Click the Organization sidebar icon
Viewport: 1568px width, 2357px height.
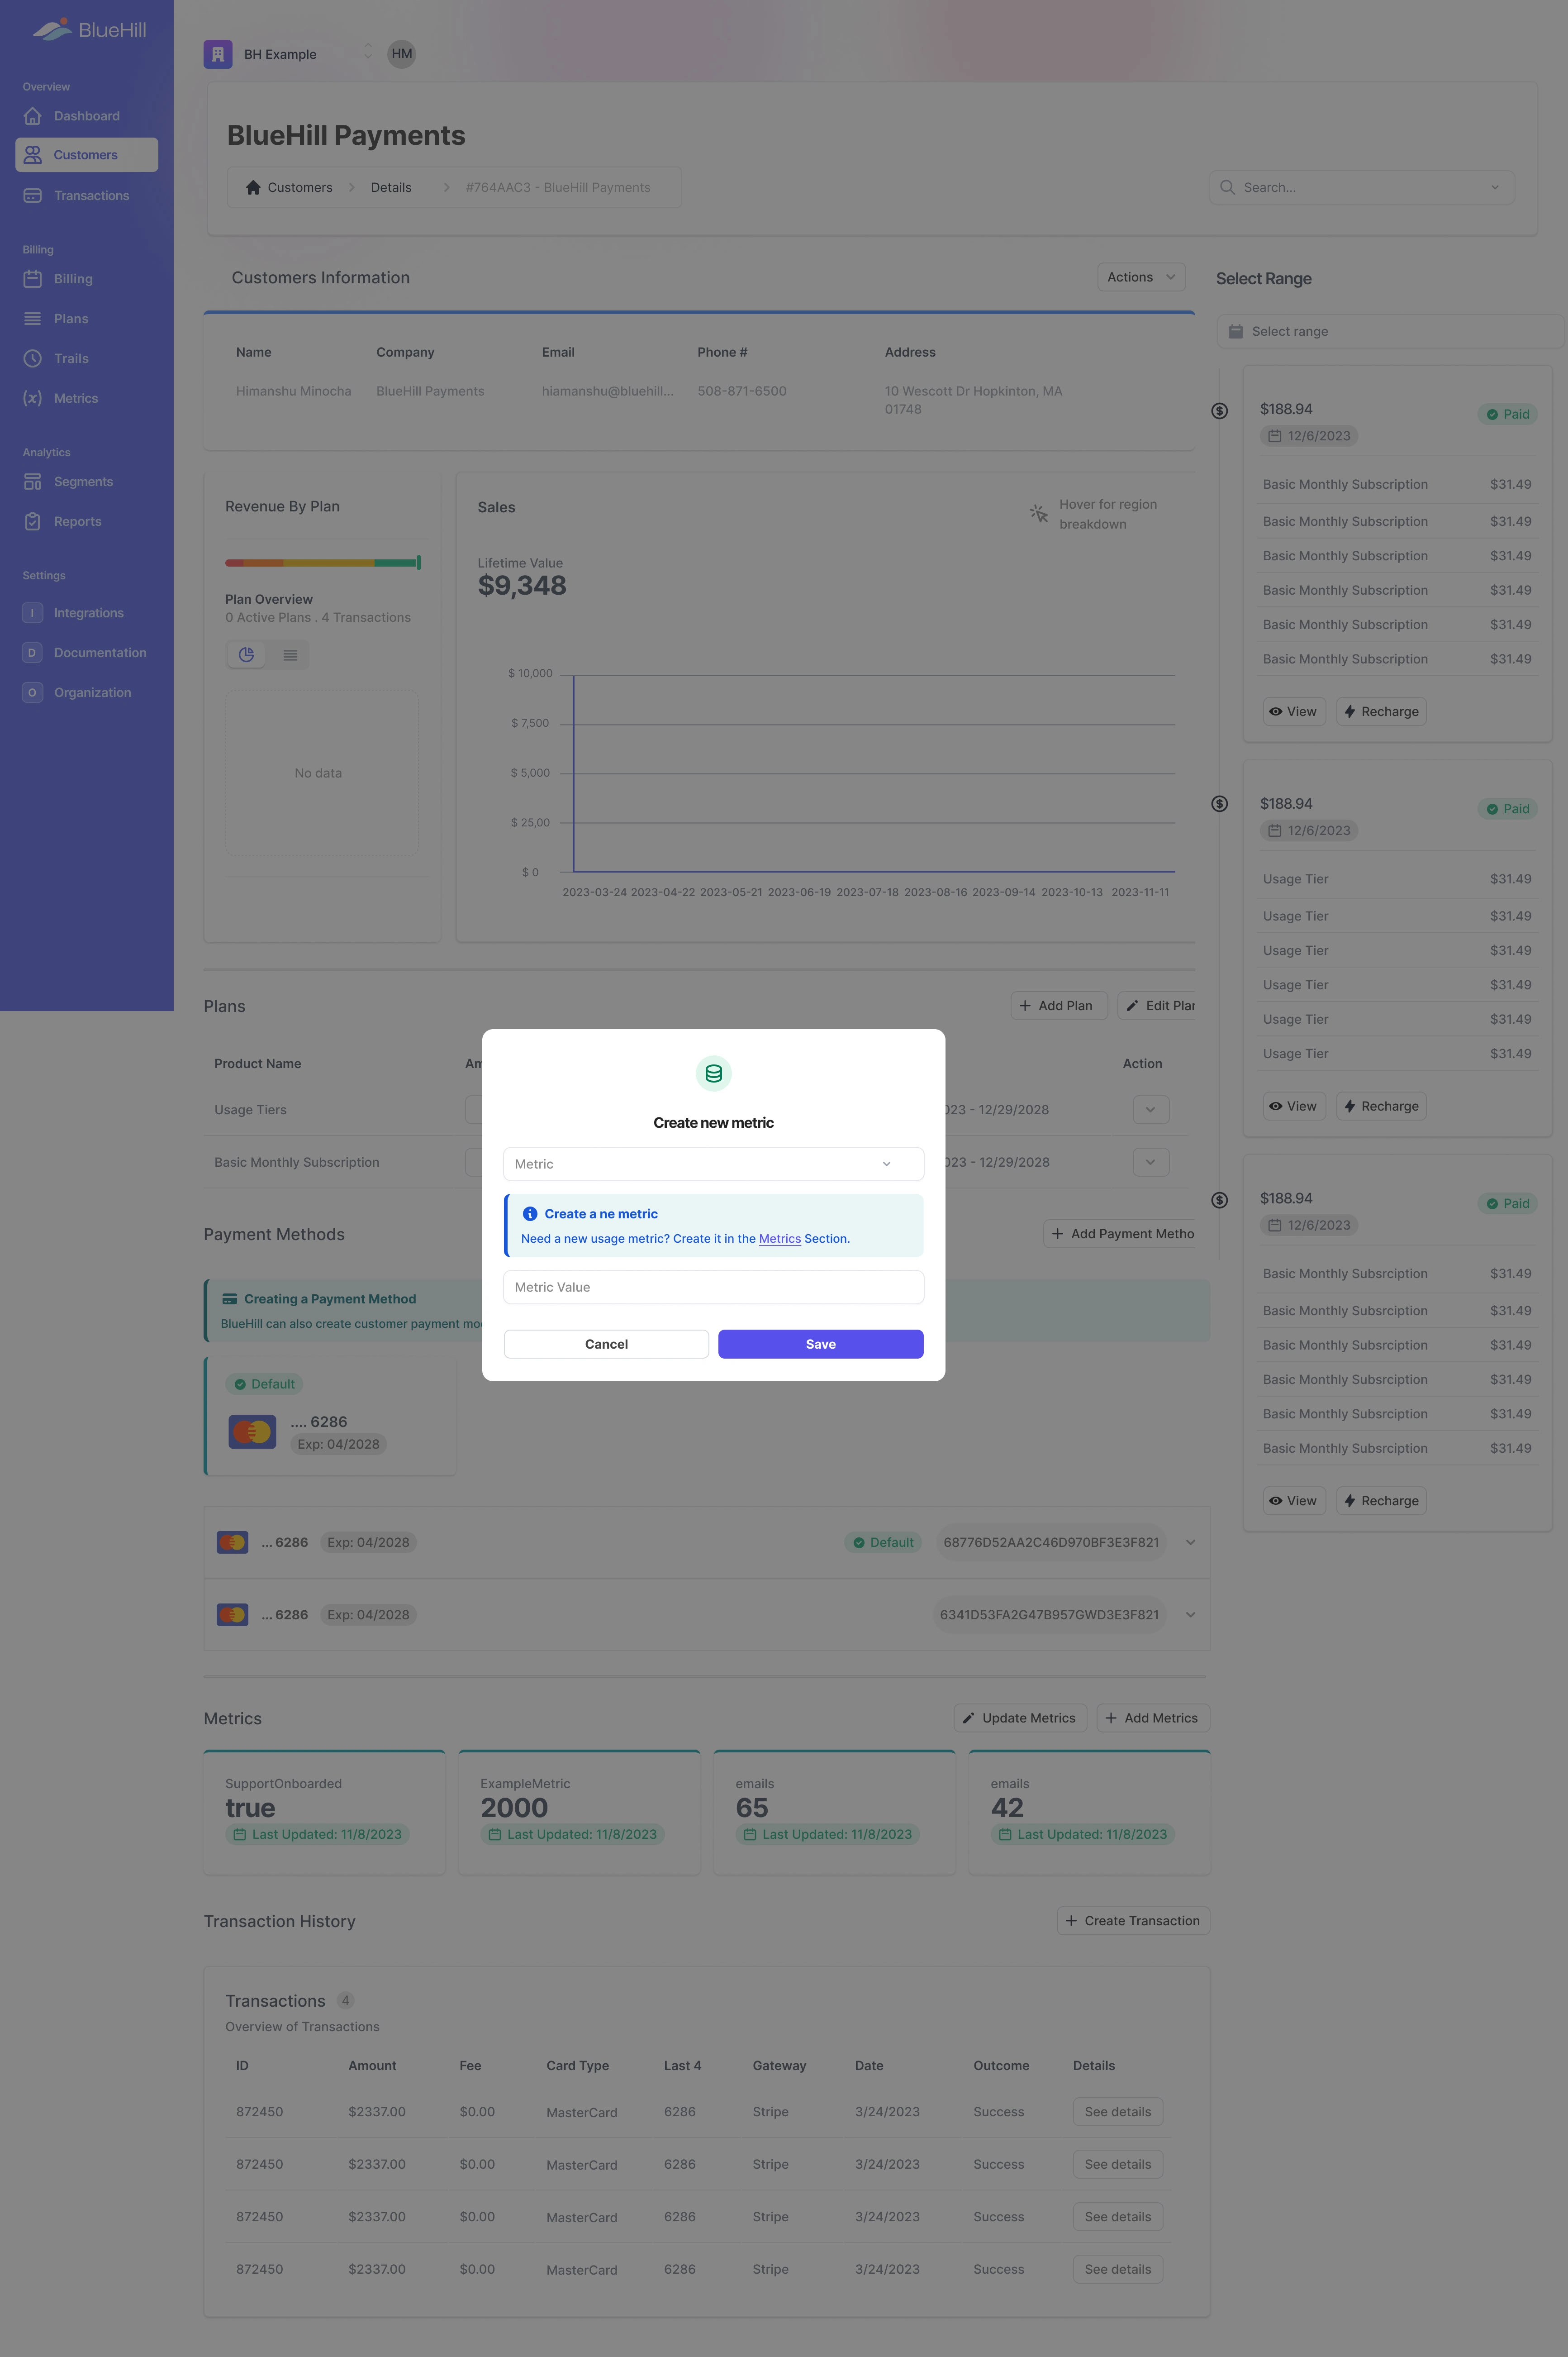32,692
